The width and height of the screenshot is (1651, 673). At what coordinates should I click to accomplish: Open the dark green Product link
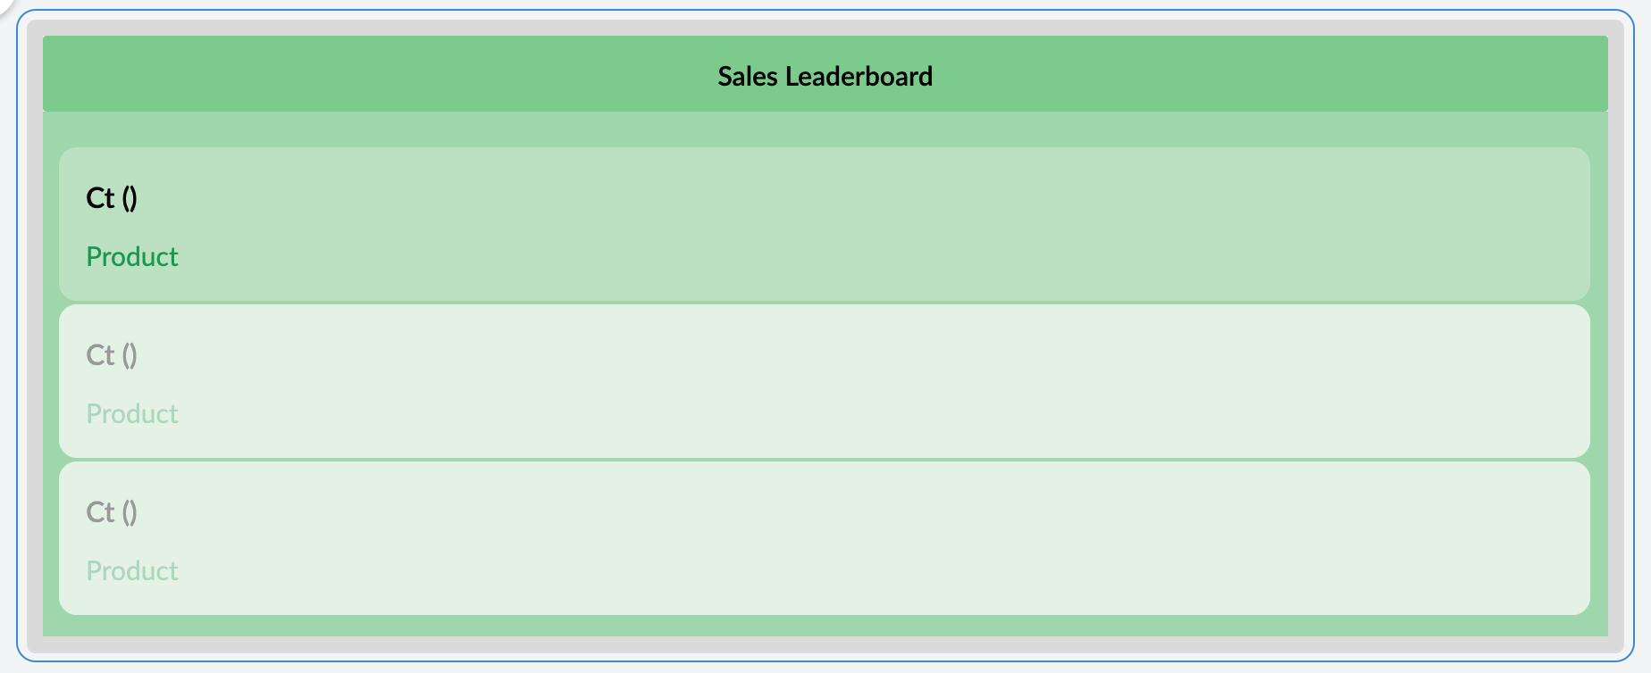coord(132,257)
